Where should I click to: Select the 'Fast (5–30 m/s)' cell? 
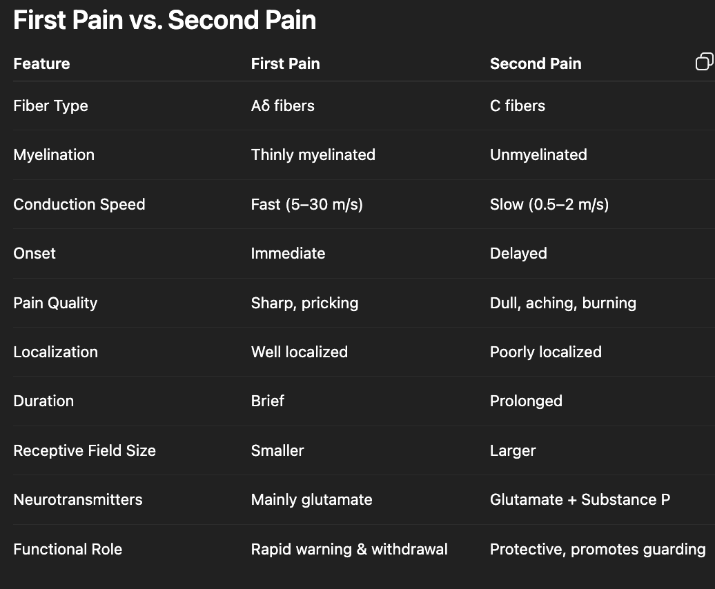306,204
